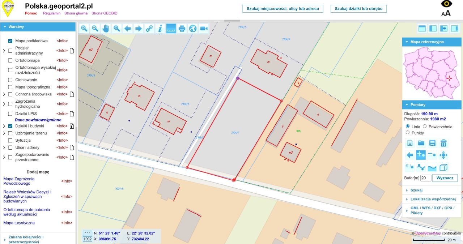
Task: Expand Zagrożenia hydrologiczne tree arrow
Action: point(4,104)
